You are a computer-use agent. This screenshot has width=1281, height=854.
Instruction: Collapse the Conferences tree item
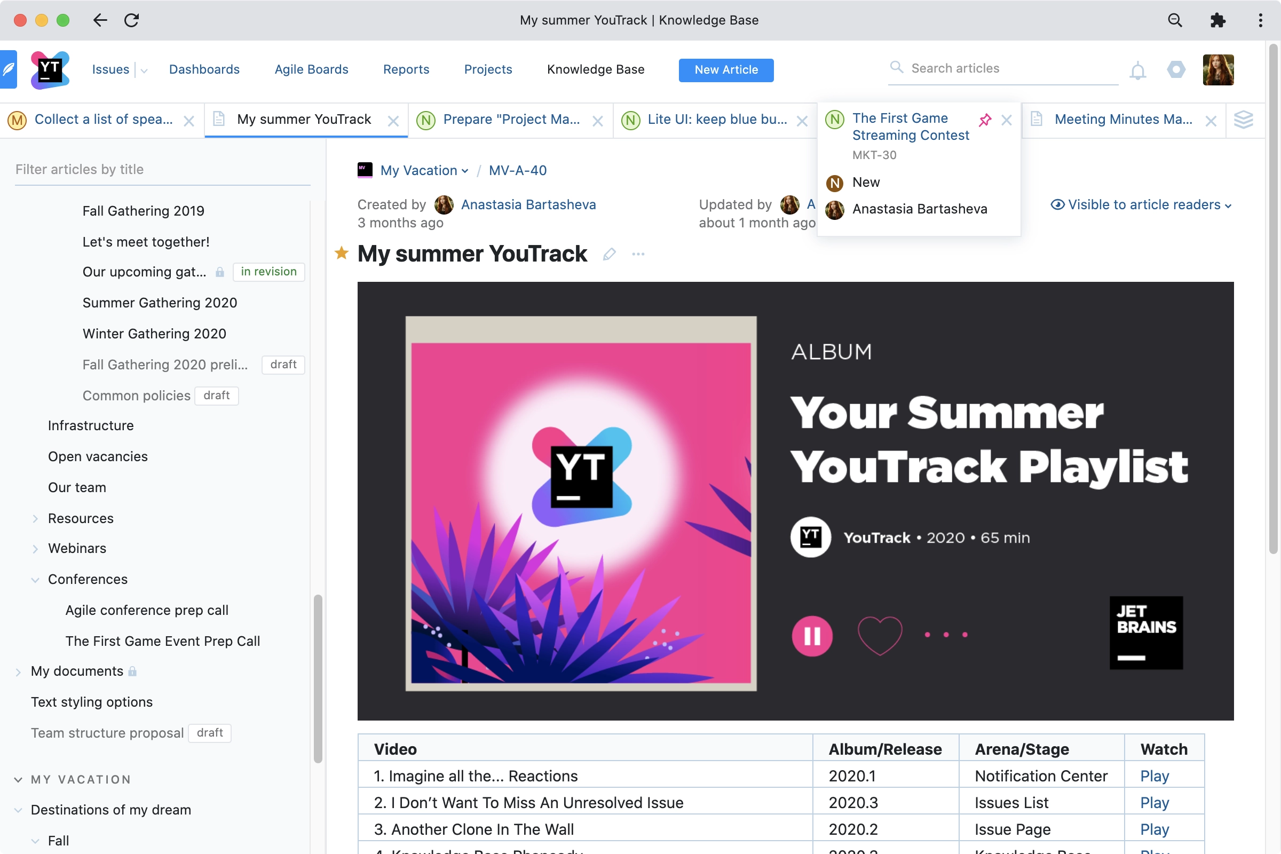[35, 580]
